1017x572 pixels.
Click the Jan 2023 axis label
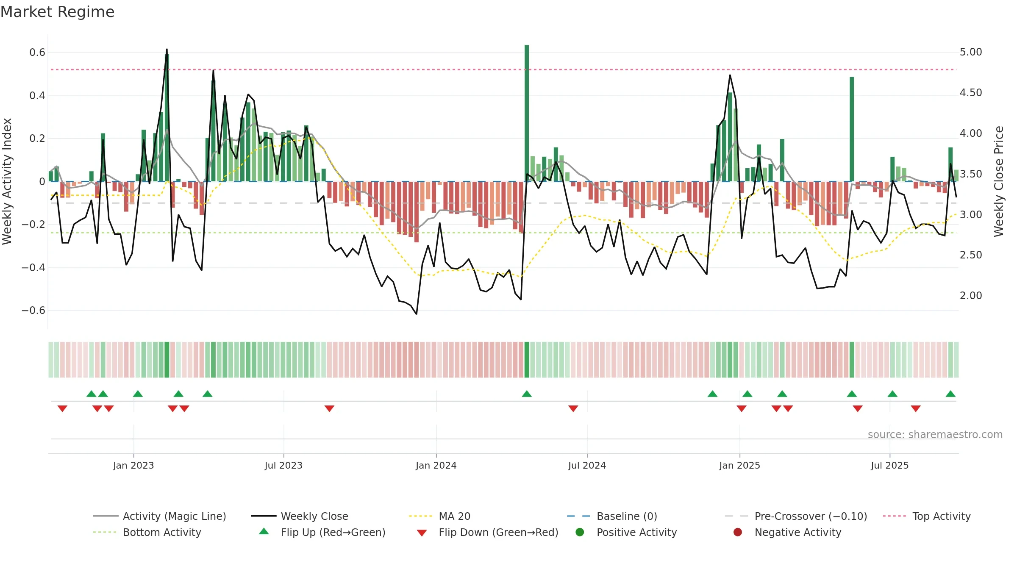133,465
